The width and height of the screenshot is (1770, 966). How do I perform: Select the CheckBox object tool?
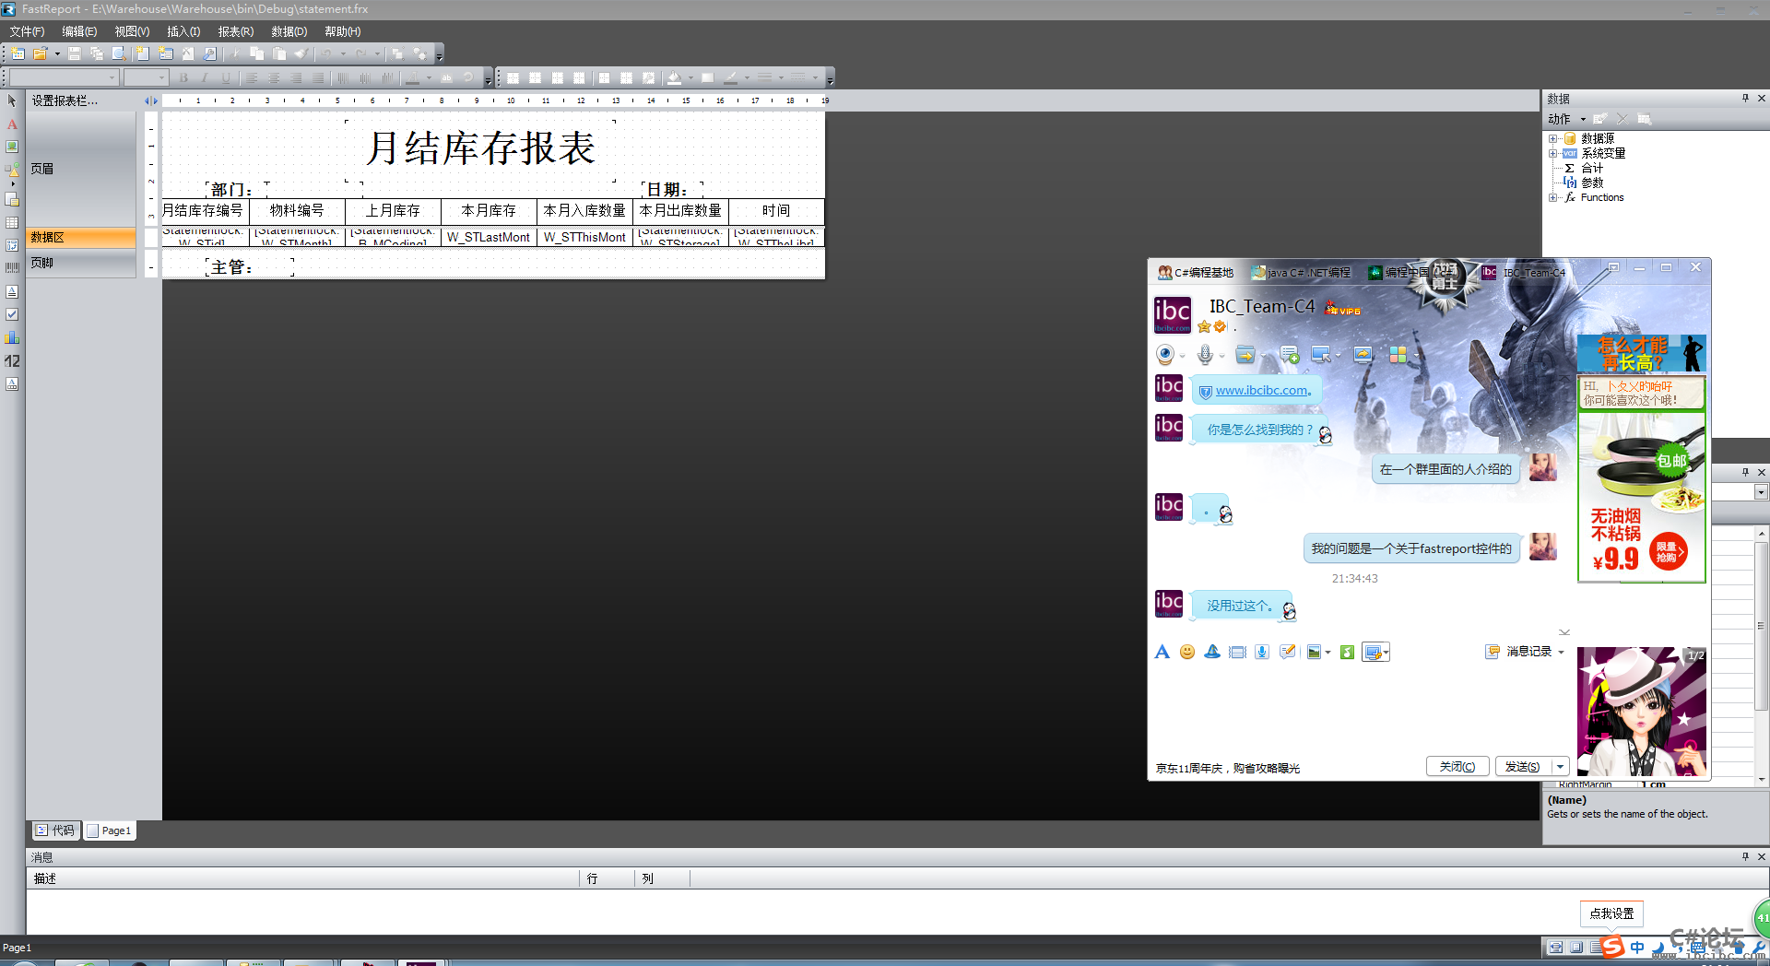tap(12, 314)
